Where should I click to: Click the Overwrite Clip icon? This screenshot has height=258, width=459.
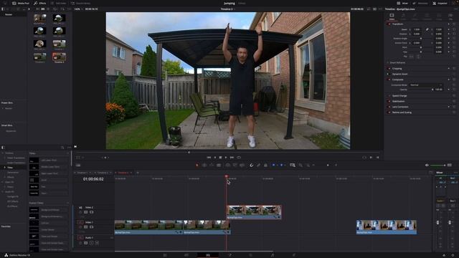click(235, 166)
